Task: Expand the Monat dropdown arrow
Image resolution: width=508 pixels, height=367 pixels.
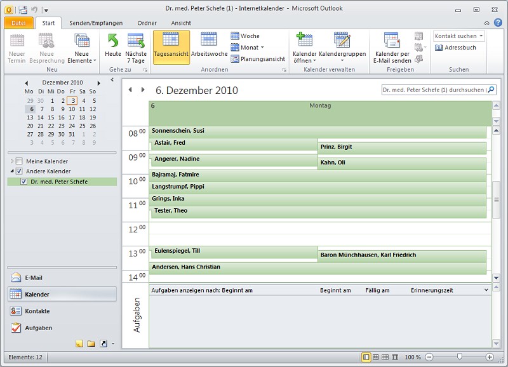Action: [262, 48]
